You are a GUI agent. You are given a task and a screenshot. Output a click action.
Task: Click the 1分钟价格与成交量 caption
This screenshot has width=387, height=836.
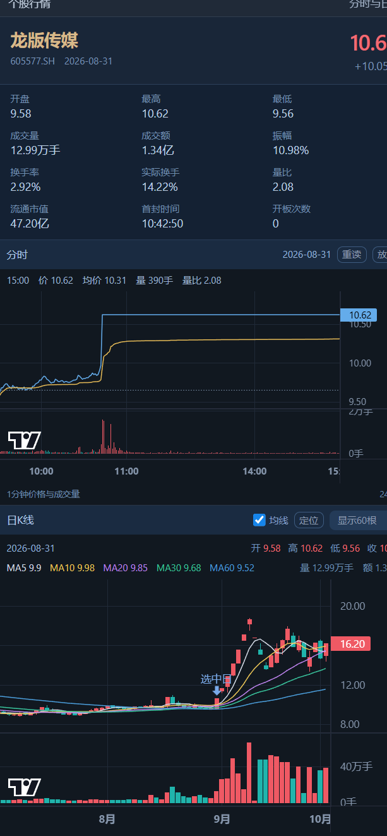[x=44, y=494]
